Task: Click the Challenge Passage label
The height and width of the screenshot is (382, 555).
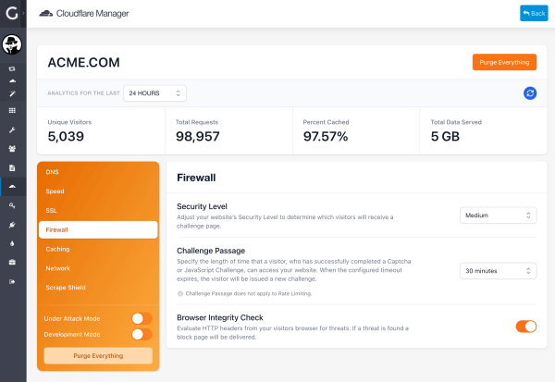Action: [x=211, y=251]
